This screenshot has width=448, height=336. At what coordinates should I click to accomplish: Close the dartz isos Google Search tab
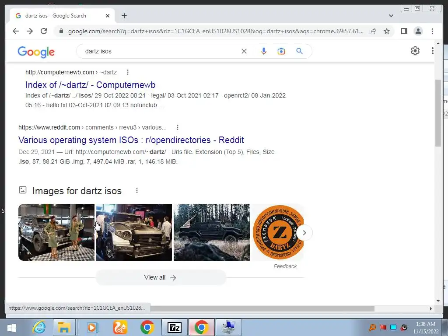[108, 16]
